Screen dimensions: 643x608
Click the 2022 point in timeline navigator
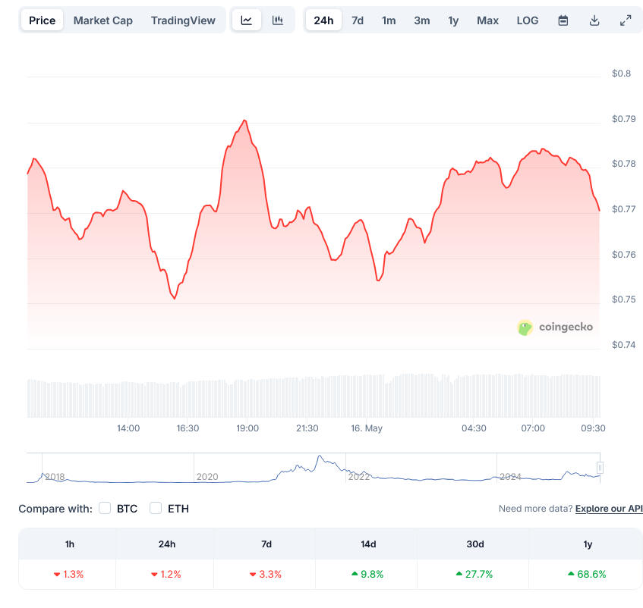(x=358, y=476)
